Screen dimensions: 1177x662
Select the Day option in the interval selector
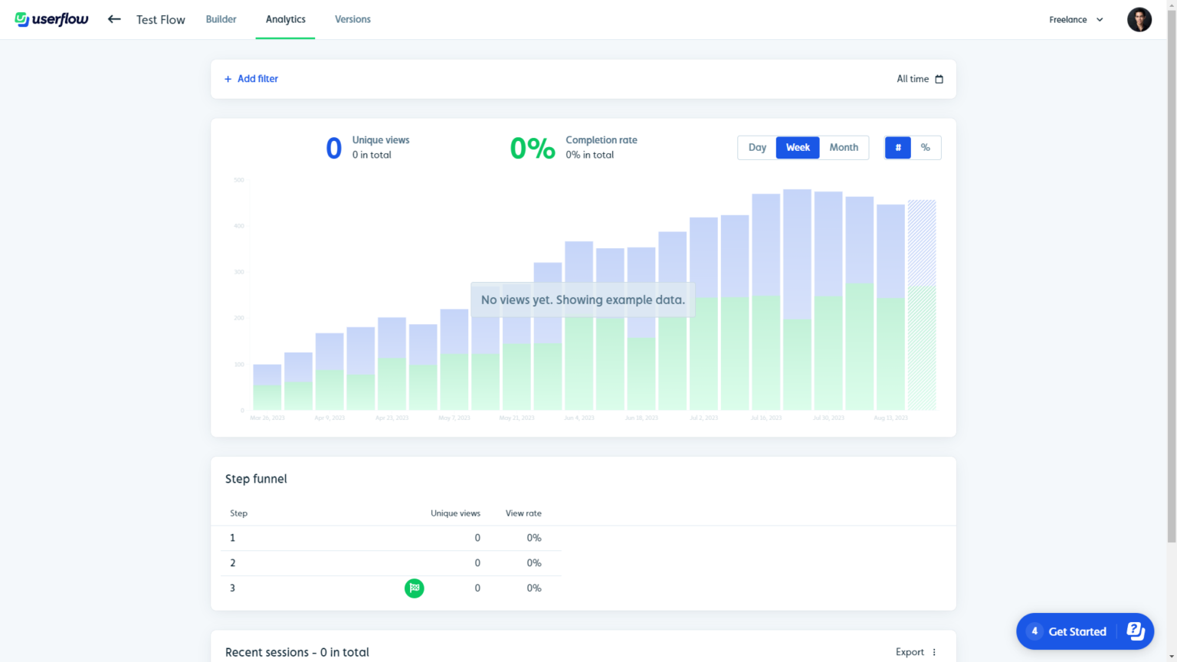pos(757,147)
